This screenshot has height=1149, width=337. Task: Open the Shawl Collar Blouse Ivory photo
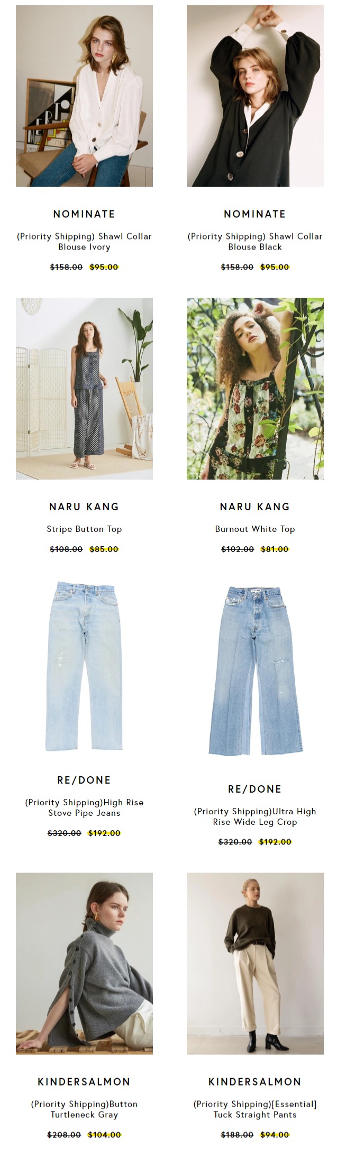[x=84, y=96]
